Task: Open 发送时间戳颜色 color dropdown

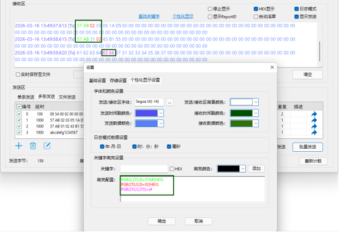Action: pos(161,113)
